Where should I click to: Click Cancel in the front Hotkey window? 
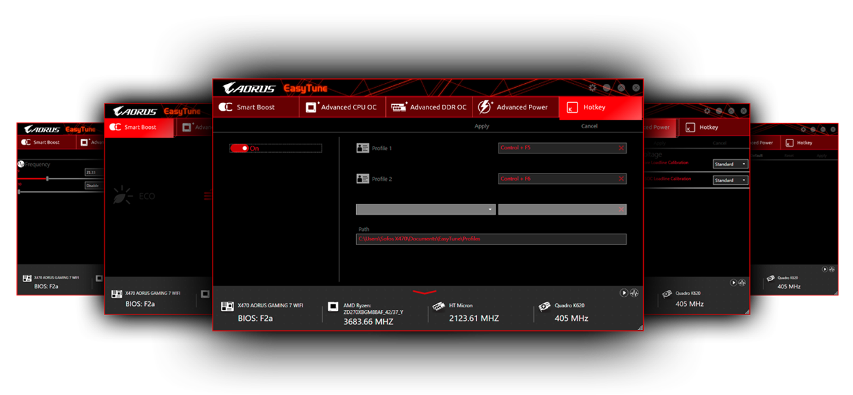[x=589, y=126]
